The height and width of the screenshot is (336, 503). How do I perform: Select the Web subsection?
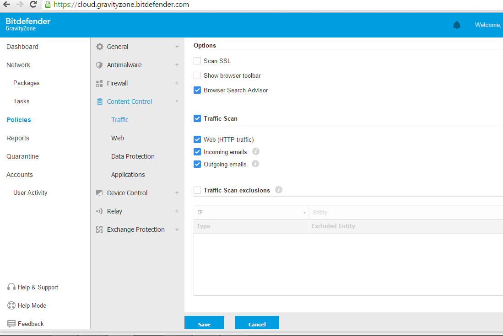coord(118,138)
